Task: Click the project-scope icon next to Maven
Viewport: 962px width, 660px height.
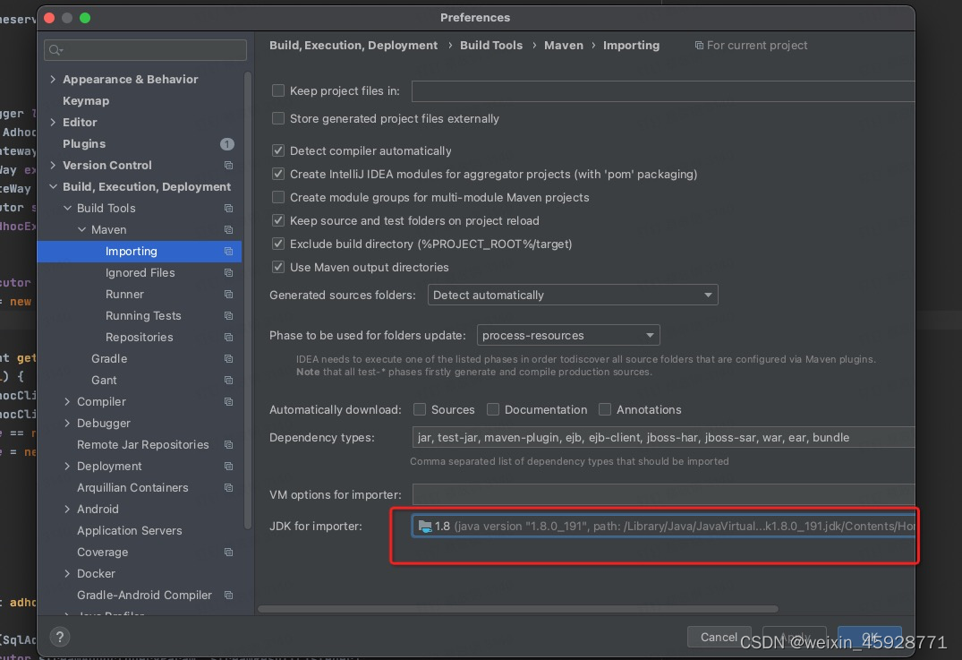Action: 228,229
